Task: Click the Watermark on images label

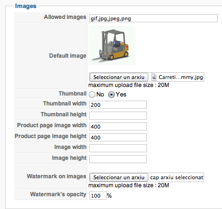Action: point(57,176)
